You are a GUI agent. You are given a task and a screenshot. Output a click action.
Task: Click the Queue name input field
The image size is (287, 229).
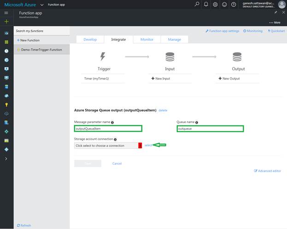pyautogui.click(x=210, y=129)
